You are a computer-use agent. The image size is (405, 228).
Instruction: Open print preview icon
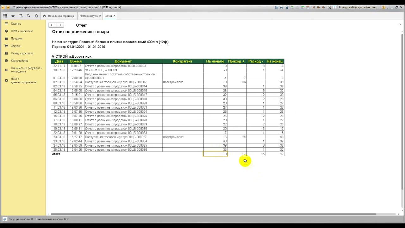tap(287, 7)
